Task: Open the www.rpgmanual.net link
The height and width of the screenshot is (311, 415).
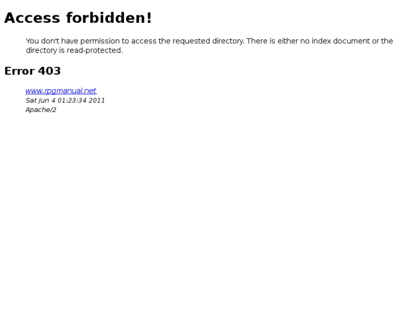Action: [61, 91]
